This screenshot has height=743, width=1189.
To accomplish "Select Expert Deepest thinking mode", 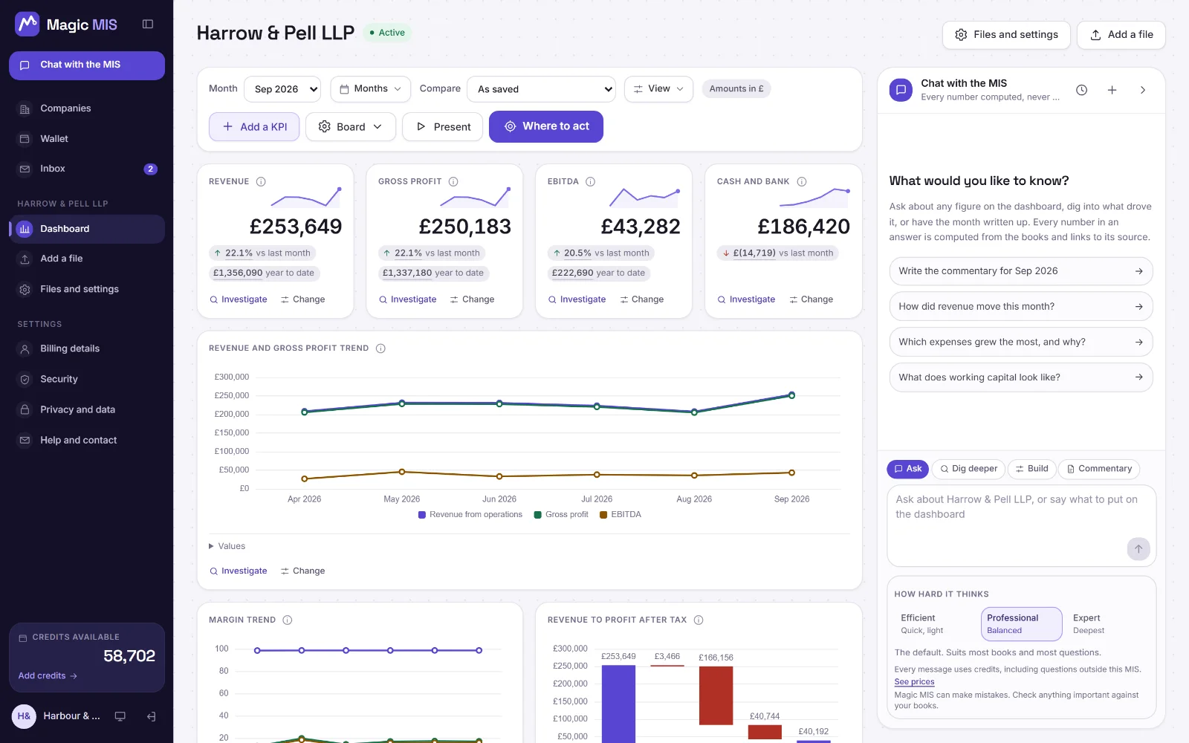I will pyautogui.click(x=1107, y=624).
